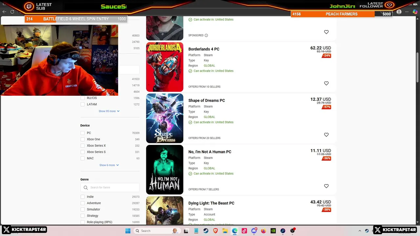The width and height of the screenshot is (420, 236).
Task: Click the Genre filter heading
Action: (x=84, y=180)
